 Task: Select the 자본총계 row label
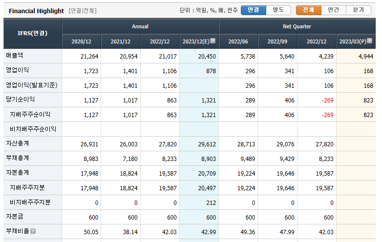[x=18, y=173]
